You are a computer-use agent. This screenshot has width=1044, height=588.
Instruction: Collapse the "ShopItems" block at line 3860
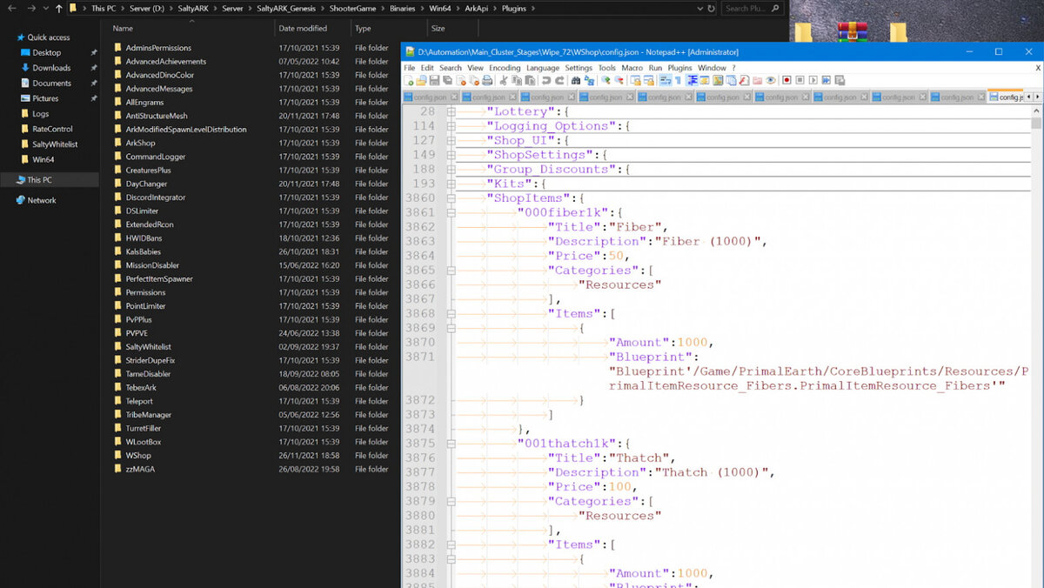click(451, 198)
